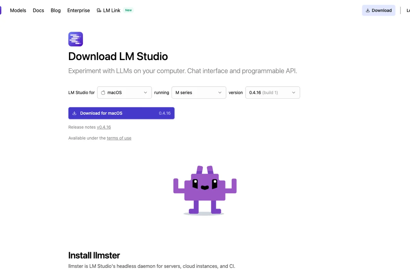Click the Download LM Studio heading
This screenshot has height=273, width=410.
[118, 56]
